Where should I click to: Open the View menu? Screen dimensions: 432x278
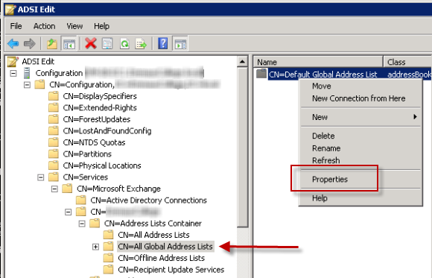pyautogui.click(x=74, y=26)
